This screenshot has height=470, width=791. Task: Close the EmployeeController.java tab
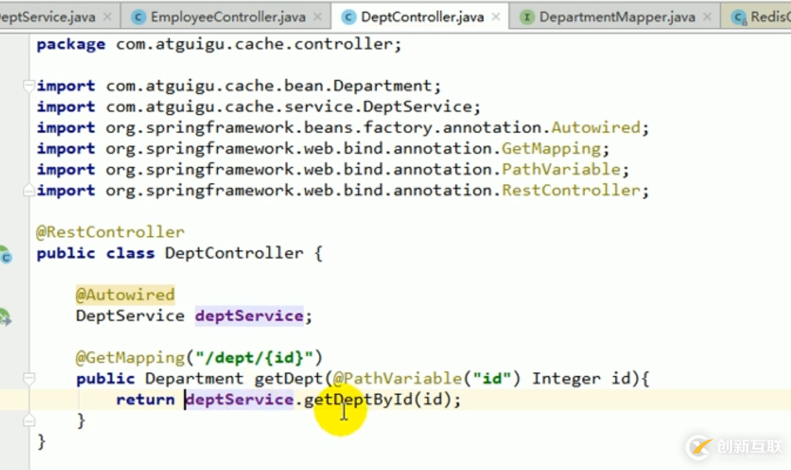(x=319, y=16)
